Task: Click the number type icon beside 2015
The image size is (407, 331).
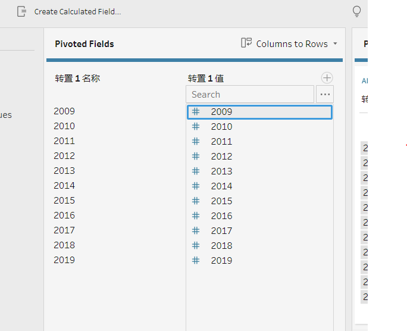Action: click(x=196, y=201)
